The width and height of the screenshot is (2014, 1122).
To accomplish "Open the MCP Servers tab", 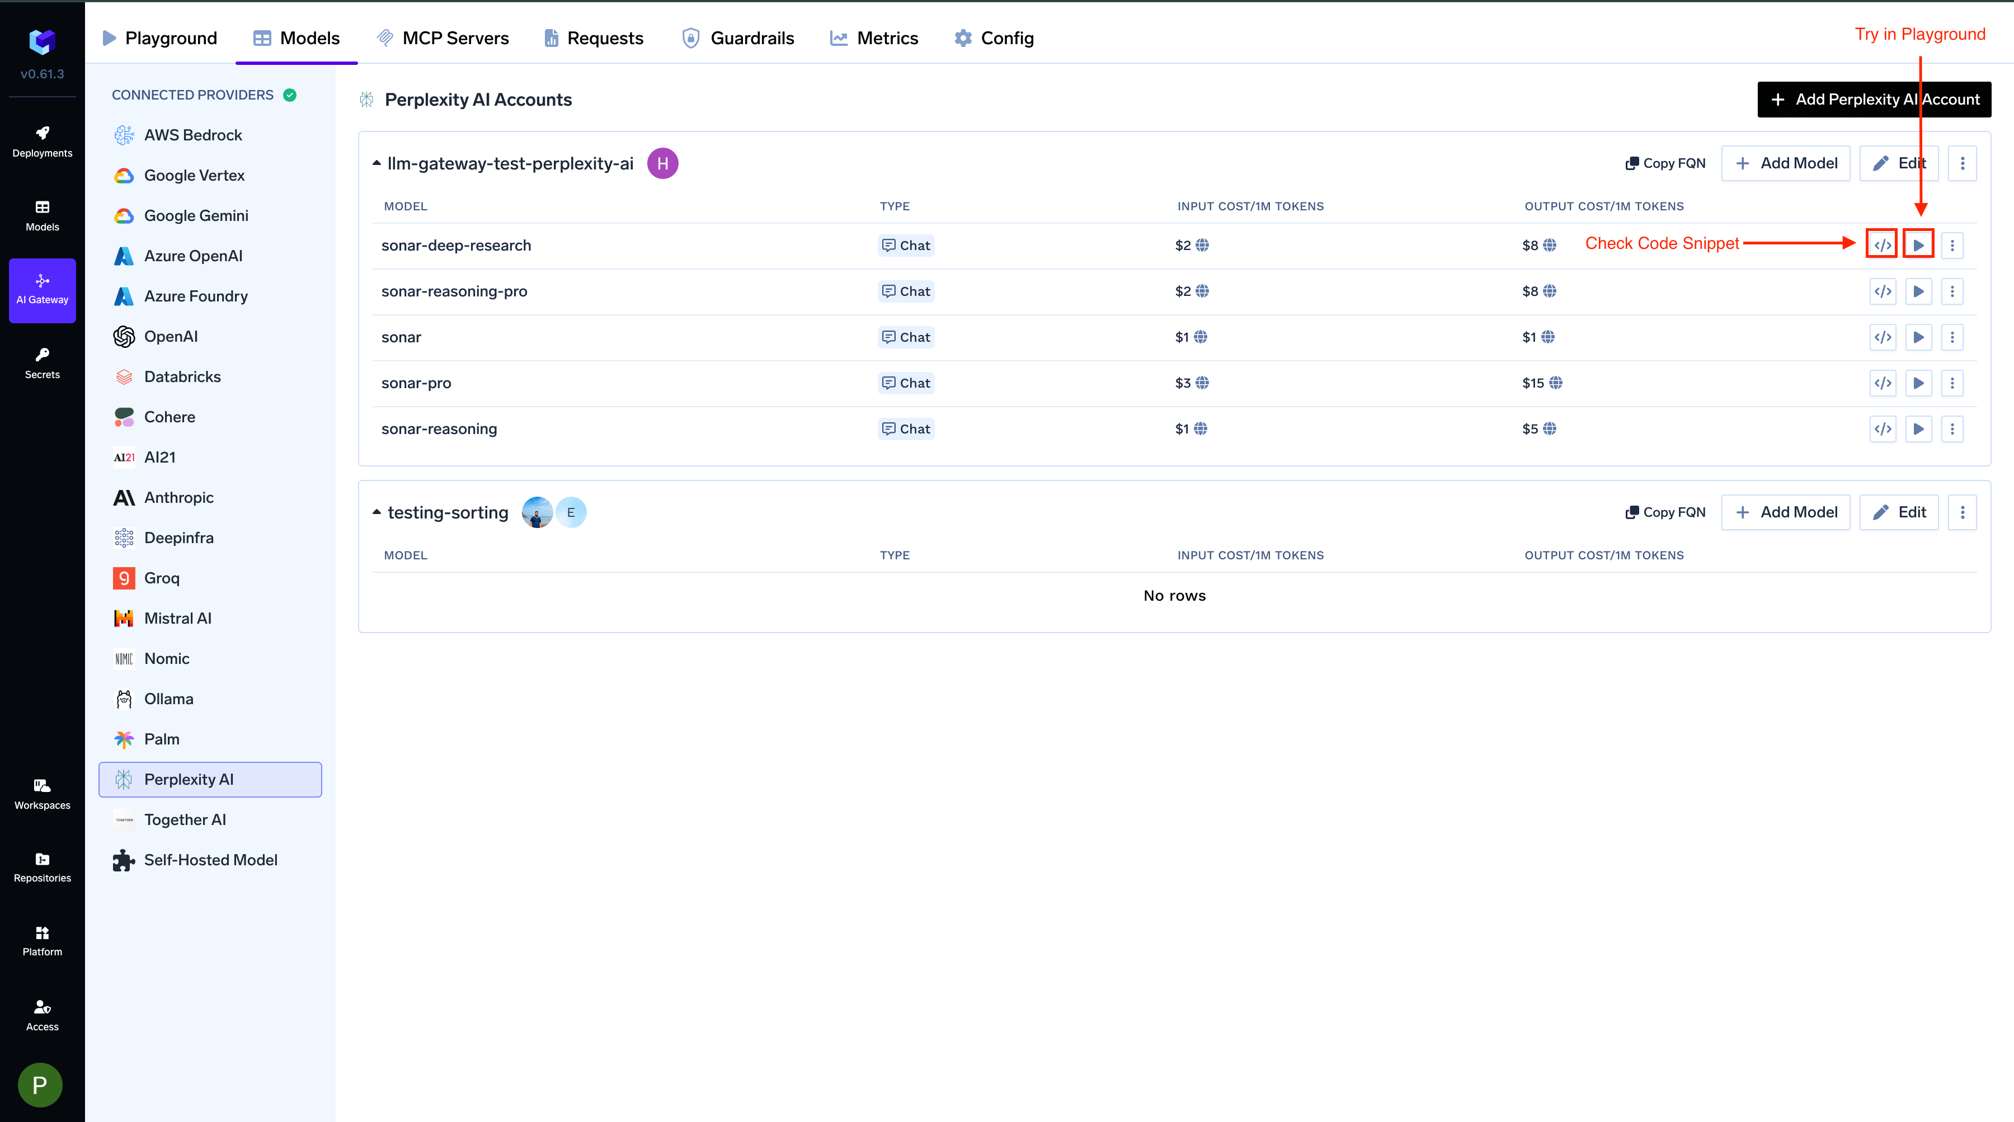I will pos(443,37).
